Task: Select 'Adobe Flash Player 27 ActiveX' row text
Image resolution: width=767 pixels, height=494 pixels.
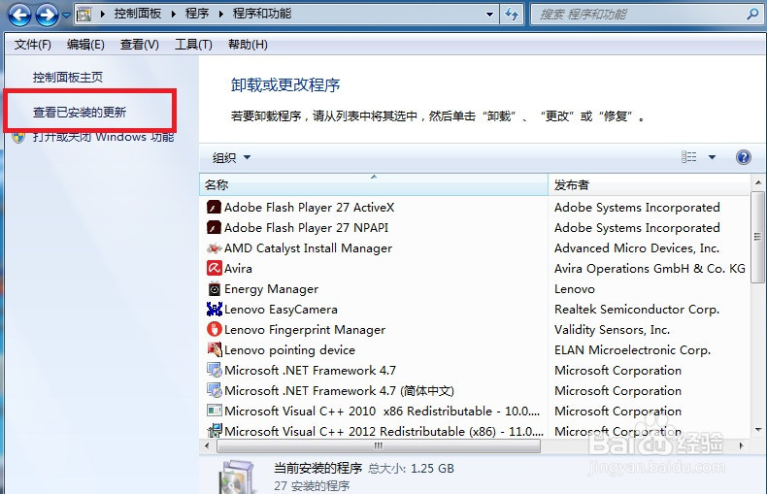Action: [309, 208]
